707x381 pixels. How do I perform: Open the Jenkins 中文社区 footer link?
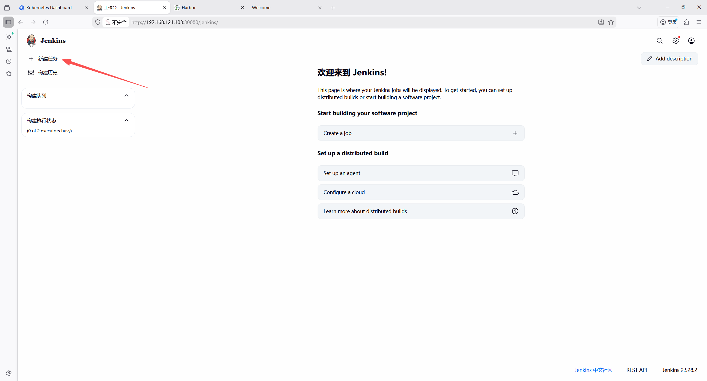(593, 370)
